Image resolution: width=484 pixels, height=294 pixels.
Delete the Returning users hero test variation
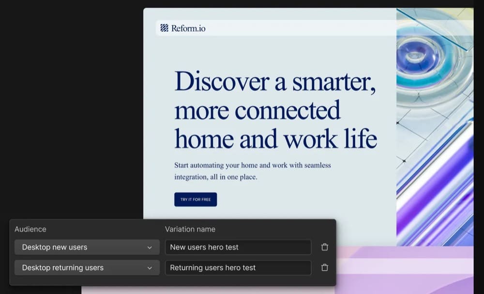[x=324, y=267]
